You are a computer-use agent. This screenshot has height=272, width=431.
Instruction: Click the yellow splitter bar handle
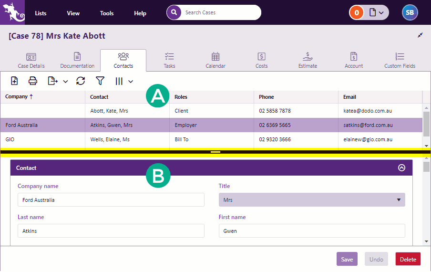point(215,152)
